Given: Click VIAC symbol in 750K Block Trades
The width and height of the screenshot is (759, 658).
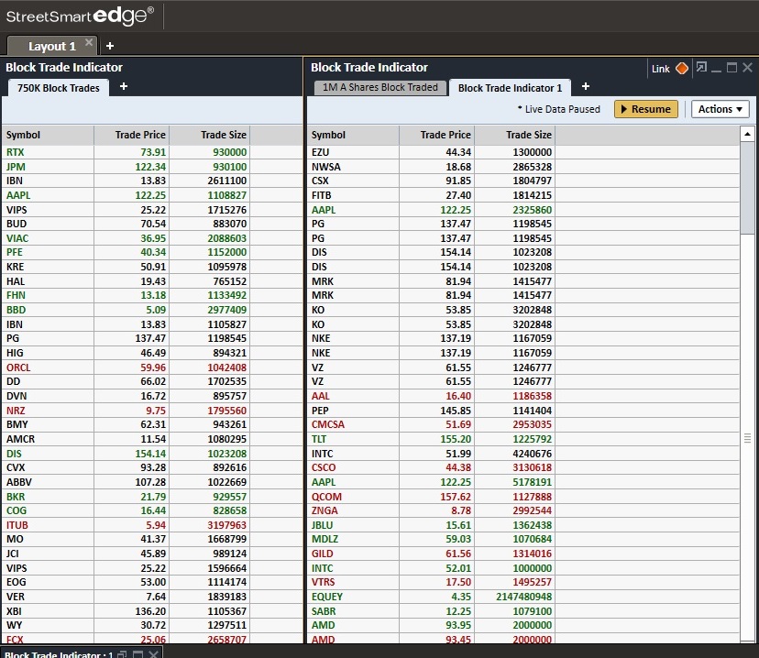Looking at the screenshot, I should 17,238.
